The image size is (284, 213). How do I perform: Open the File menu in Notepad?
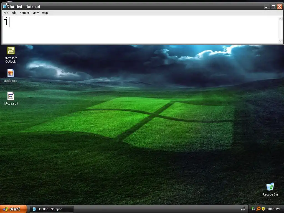point(6,13)
